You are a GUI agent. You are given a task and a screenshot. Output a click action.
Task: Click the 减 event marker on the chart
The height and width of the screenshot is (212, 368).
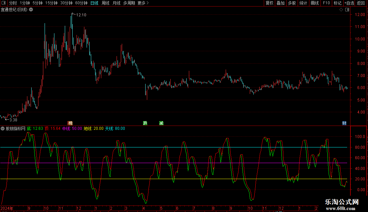coord(161,123)
